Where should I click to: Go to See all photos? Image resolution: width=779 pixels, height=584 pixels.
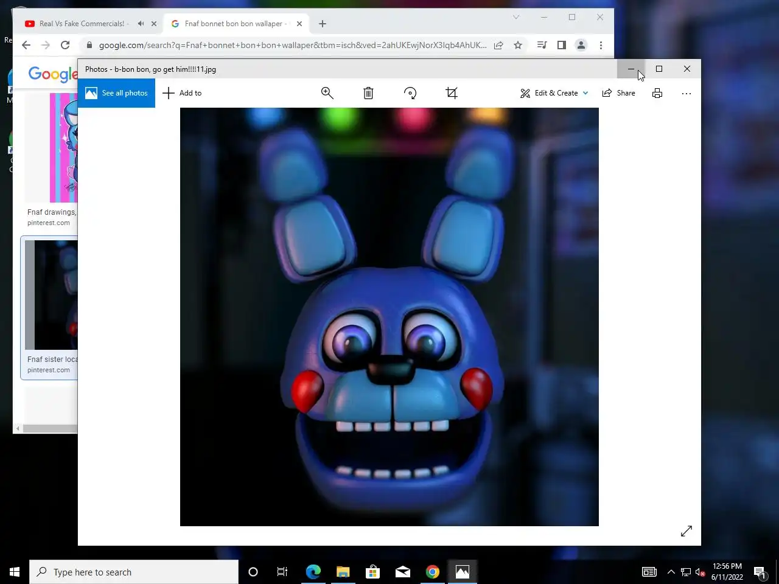(x=116, y=93)
